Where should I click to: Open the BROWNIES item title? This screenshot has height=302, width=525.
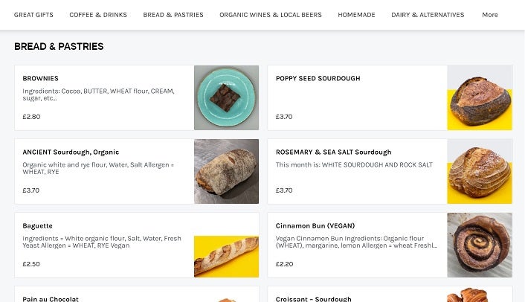41,78
